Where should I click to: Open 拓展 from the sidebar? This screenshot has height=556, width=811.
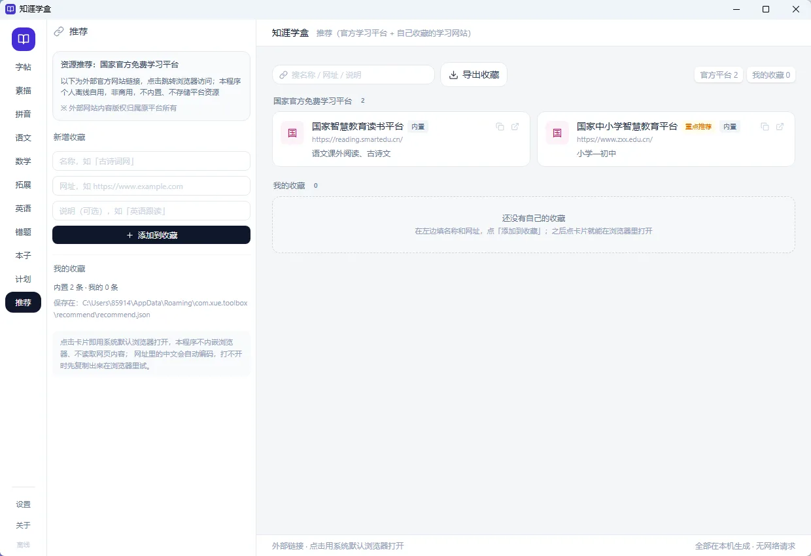coord(24,184)
